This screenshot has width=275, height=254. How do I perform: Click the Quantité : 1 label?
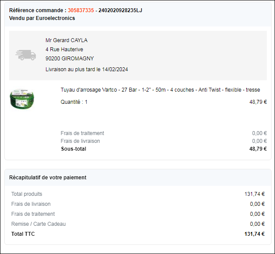[74, 102]
